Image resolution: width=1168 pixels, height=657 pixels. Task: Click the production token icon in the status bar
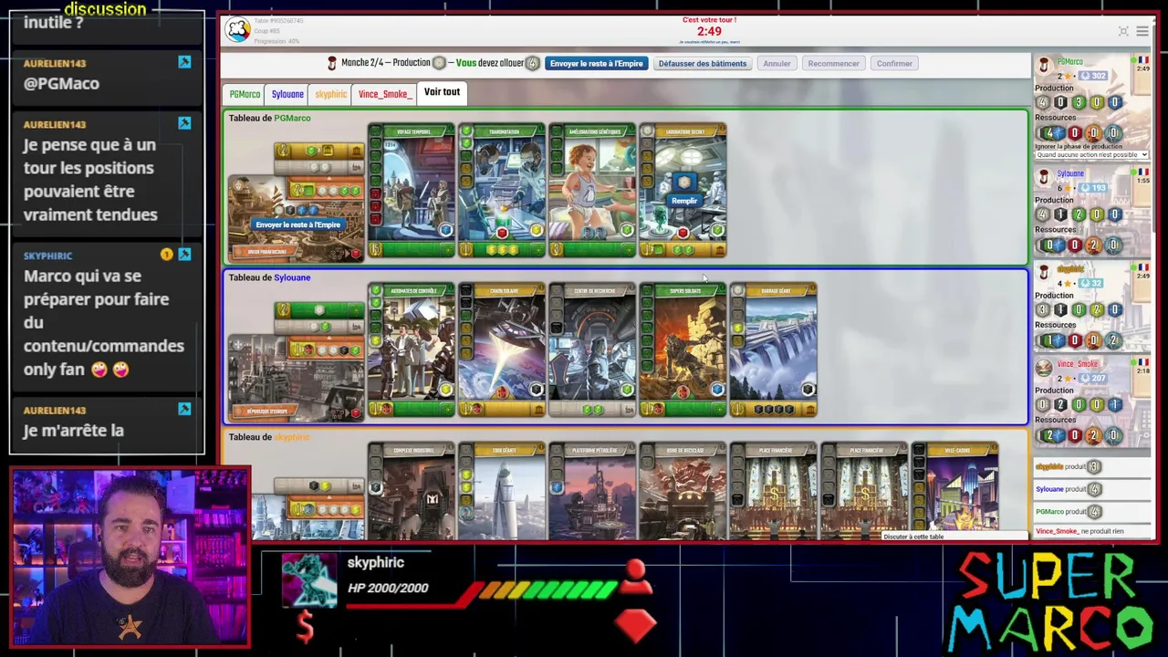439,63
